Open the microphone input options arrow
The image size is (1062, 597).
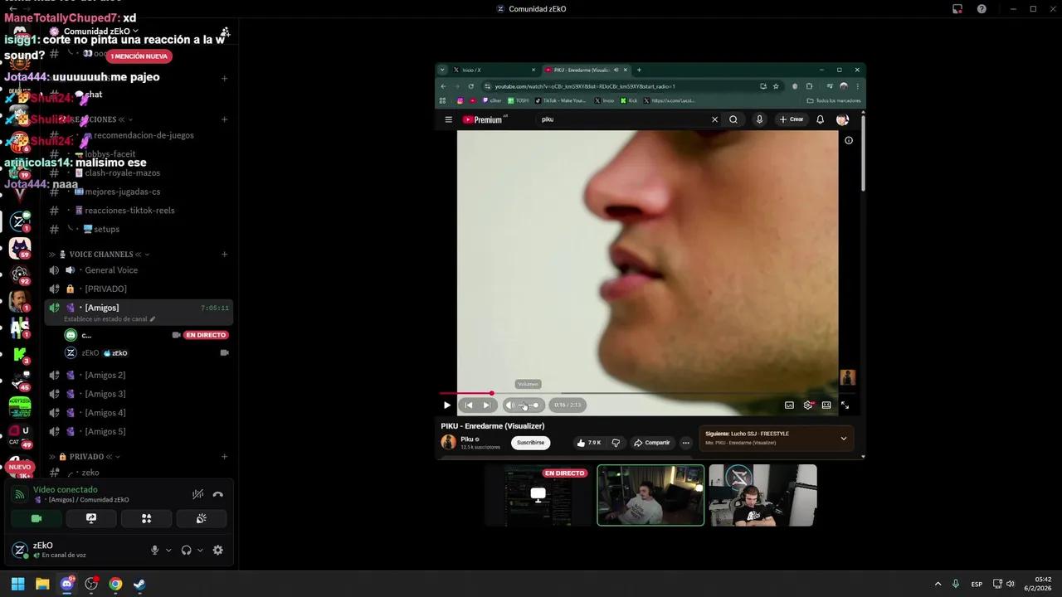(168, 550)
